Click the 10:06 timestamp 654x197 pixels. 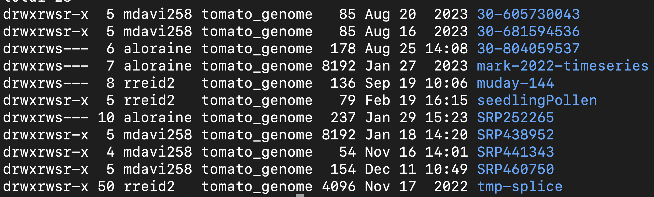446,83
